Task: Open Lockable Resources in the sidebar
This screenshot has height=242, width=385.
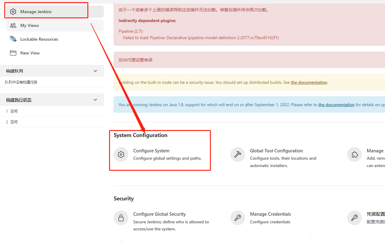Action: pos(39,39)
